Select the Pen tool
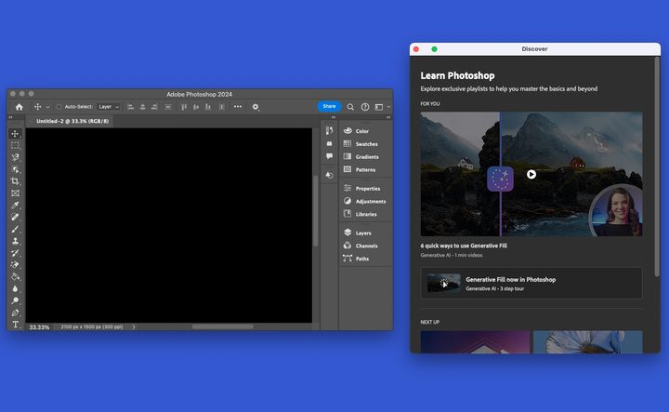This screenshot has height=412, width=669. tap(15, 312)
